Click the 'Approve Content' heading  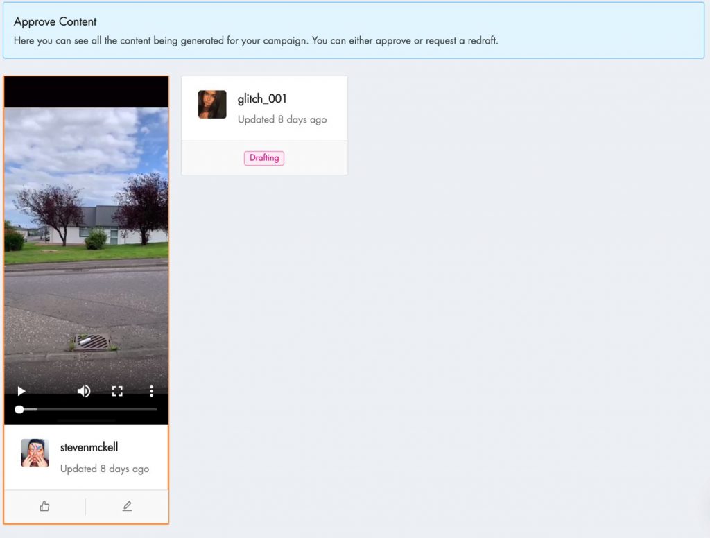point(55,21)
